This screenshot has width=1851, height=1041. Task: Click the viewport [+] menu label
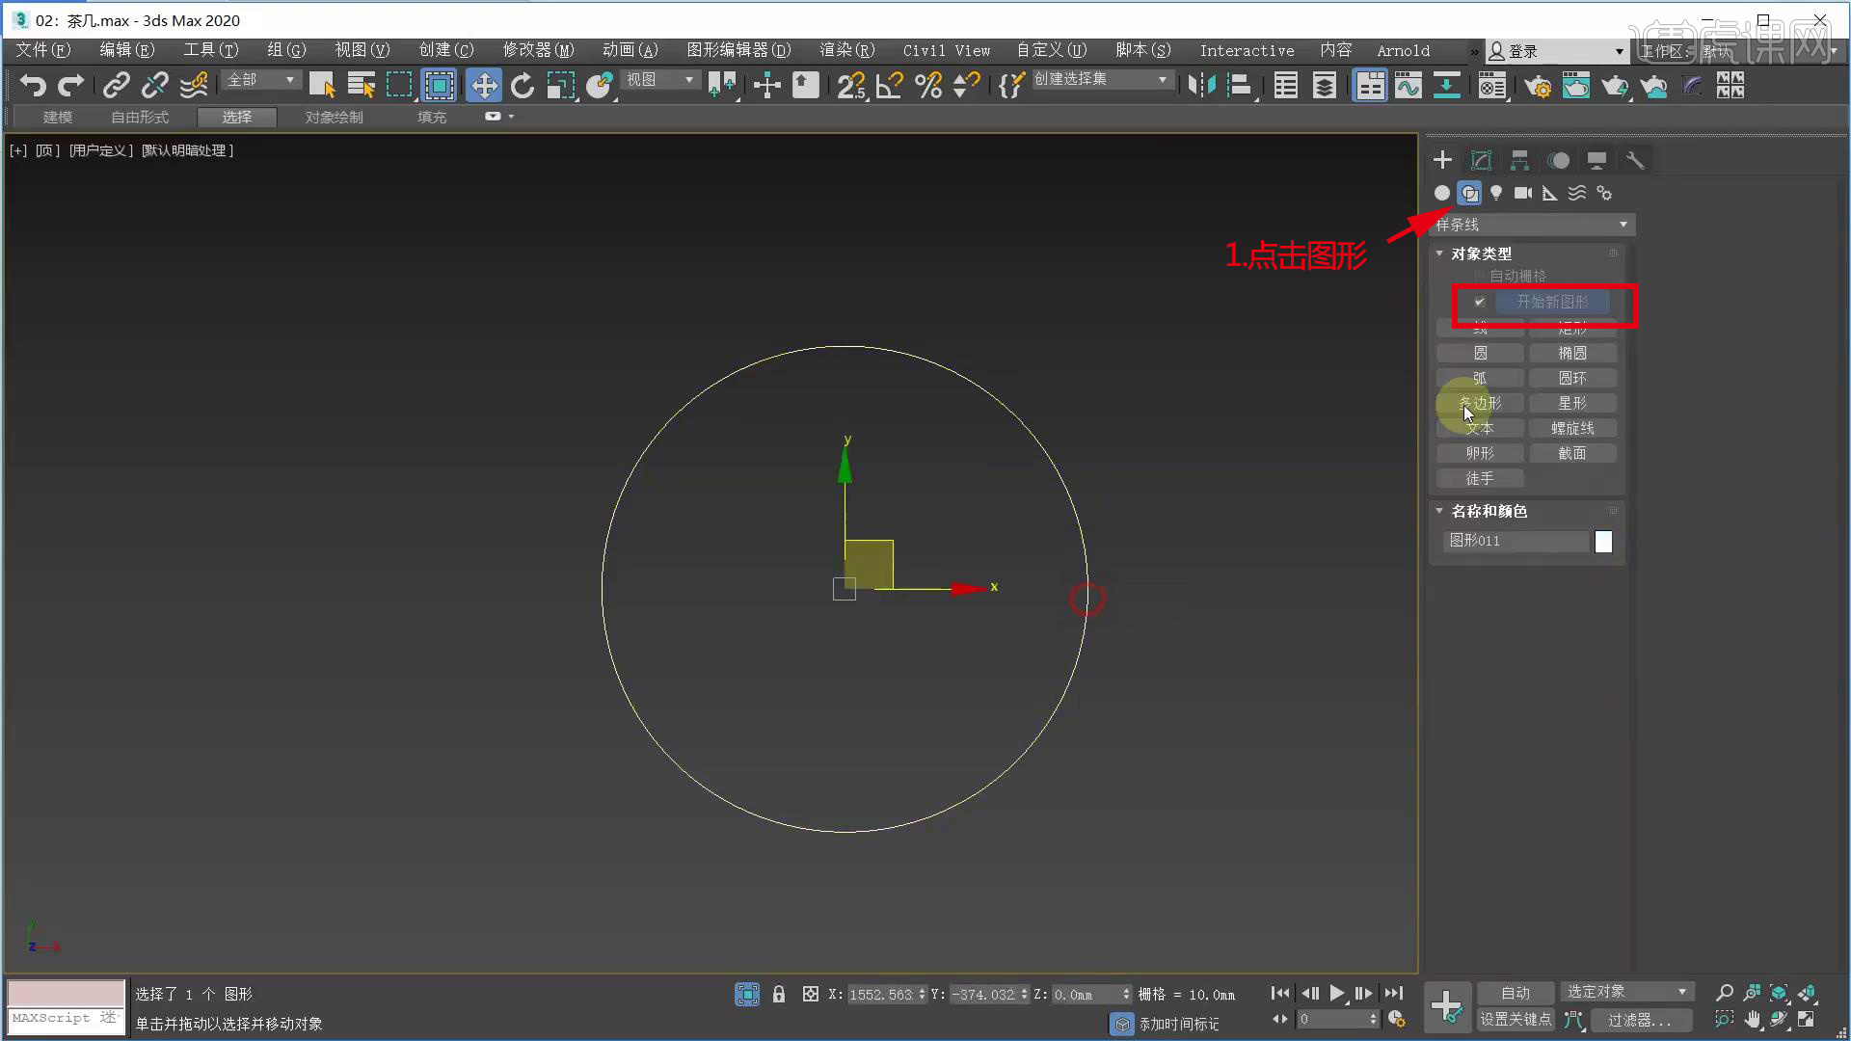tap(18, 150)
